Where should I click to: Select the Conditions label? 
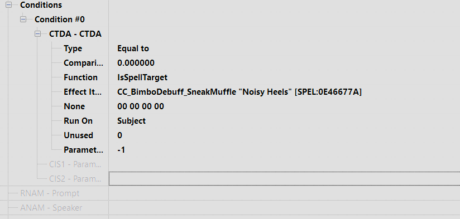coord(41,5)
